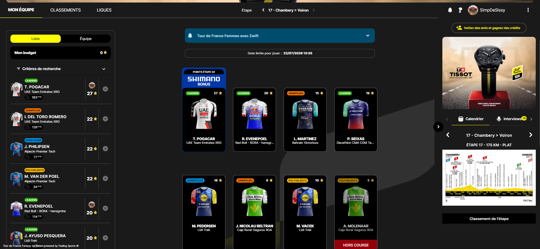Click I. DEL TORO ROMERO name in list
The height and width of the screenshot is (249, 540).
46,117
